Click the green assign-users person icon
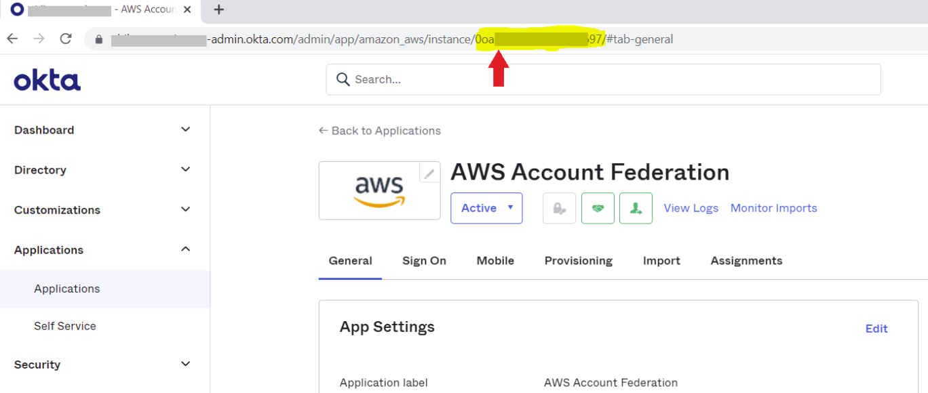This screenshot has width=928, height=393. pos(636,208)
